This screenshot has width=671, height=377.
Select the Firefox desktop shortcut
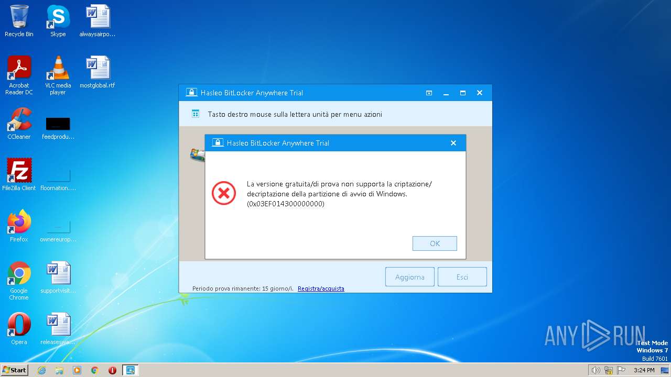[19, 226]
